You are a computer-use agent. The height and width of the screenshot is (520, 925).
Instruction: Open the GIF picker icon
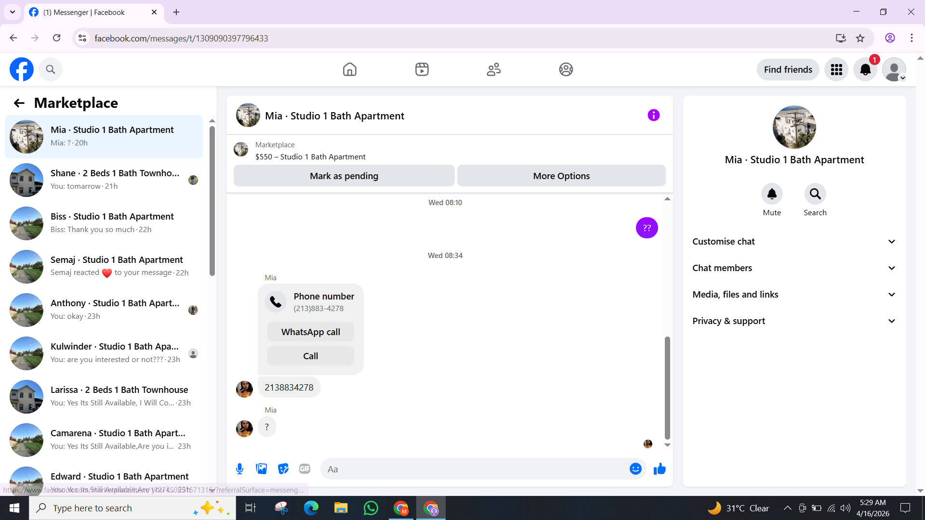[304, 468]
